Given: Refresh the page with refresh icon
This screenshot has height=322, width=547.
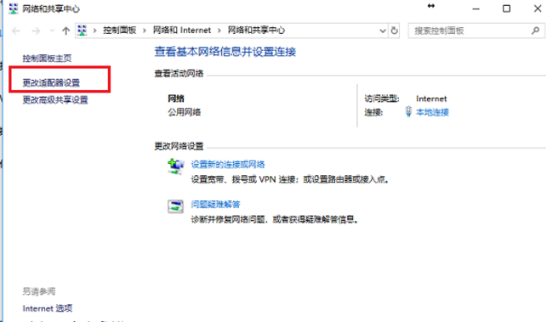Looking at the screenshot, I should click(394, 31).
